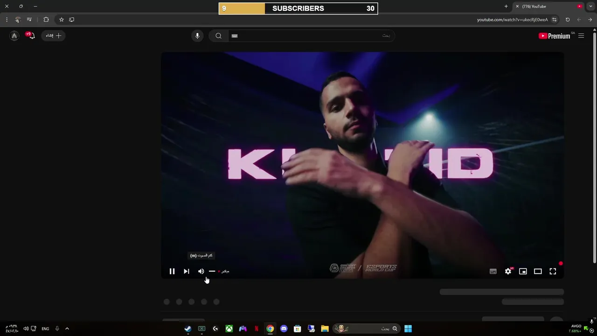Click the ENG language indicator
597x336 pixels.
click(45, 329)
